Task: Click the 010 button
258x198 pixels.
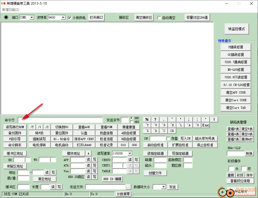Action: pos(123,145)
